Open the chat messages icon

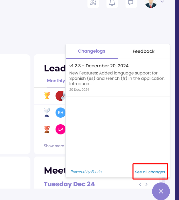pos(131,3)
